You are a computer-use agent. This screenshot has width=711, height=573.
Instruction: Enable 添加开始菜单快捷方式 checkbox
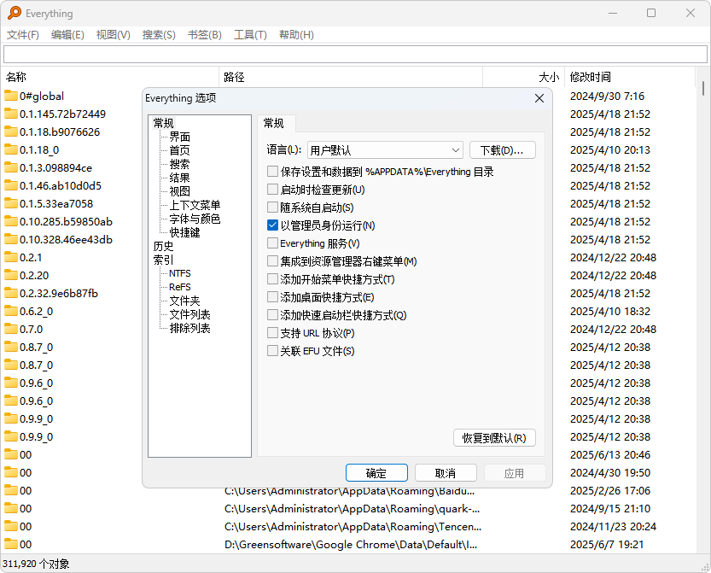click(272, 279)
